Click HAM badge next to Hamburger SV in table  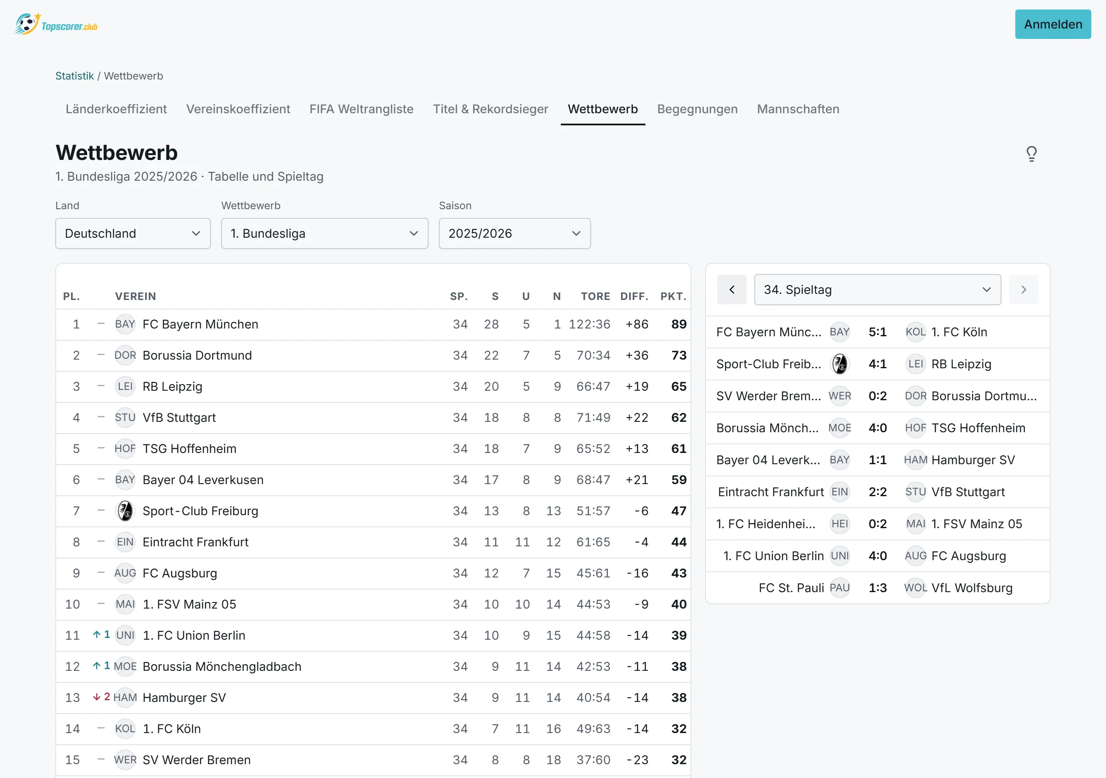tap(125, 698)
